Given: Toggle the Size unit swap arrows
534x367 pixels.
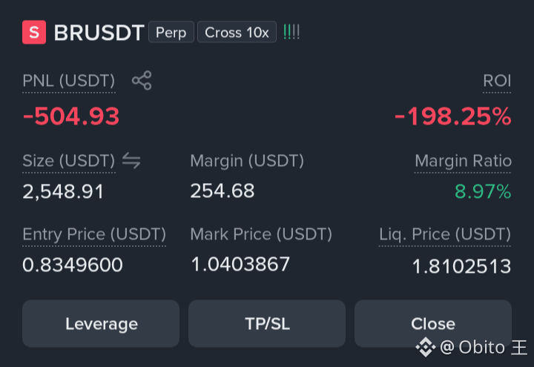Looking at the screenshot, I should pos(131,160).
